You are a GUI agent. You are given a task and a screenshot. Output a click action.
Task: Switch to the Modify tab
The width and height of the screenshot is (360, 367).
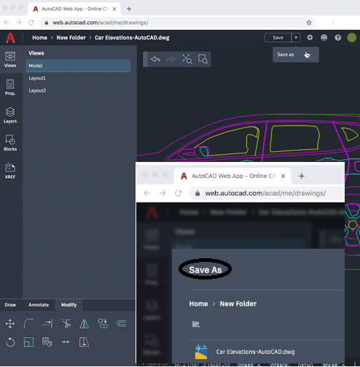[69, 305]
